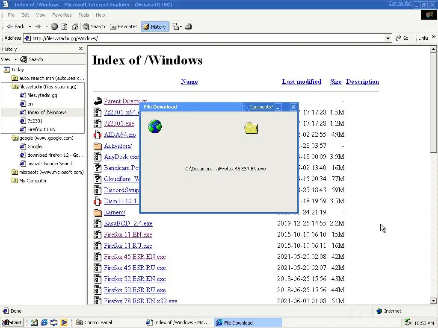Image resolution: width=438 pixels, height=328 pixels.
Task: Expand My Computer history folder
Action: (x=29, y=181)
